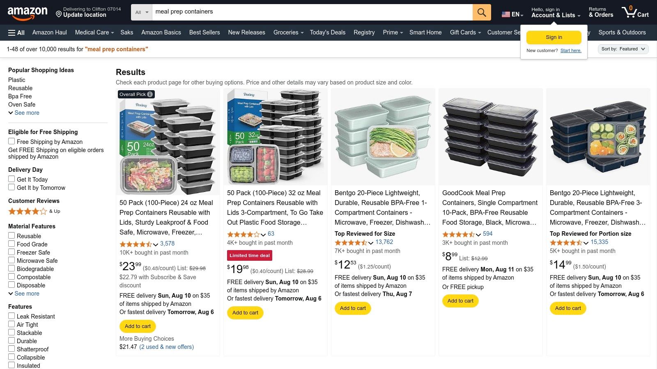Open the Sort by Featured dropdown
Viewport: 657px width, 369px height.
pos(623,49)
